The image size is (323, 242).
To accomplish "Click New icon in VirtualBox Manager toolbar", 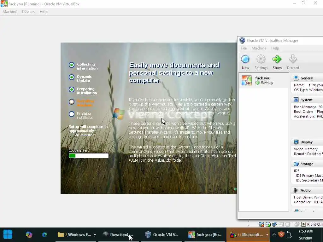I will click(x=245, y=59).
